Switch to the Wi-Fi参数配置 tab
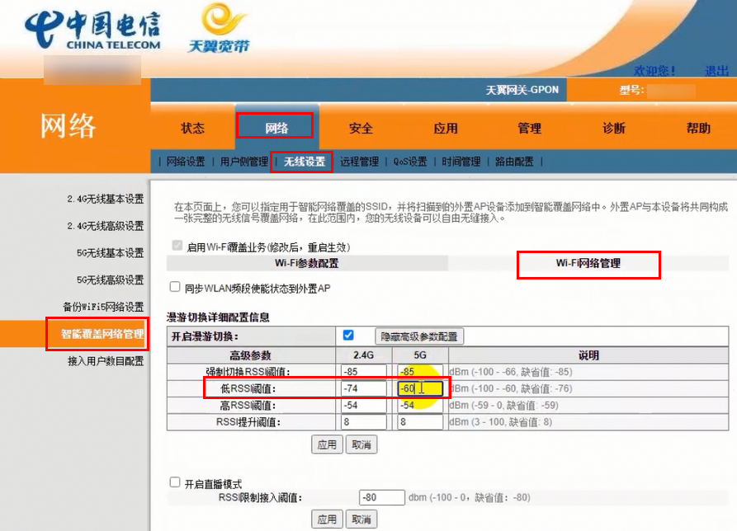Image resolution: width=737 pixels, height=531 pixels. pyautogui.click(x=306, y=264)
